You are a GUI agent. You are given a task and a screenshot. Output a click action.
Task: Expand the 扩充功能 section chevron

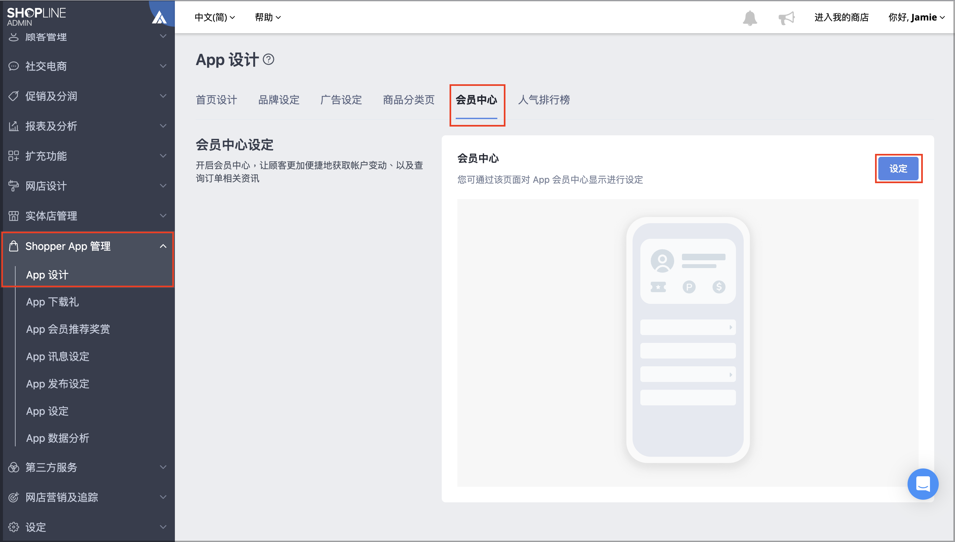tap(163, 156)
